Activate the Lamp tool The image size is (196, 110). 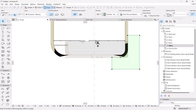8,40
